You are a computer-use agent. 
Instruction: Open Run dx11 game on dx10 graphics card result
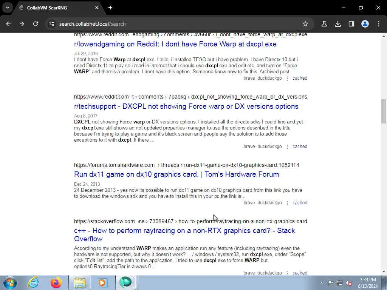click(176, 174)
